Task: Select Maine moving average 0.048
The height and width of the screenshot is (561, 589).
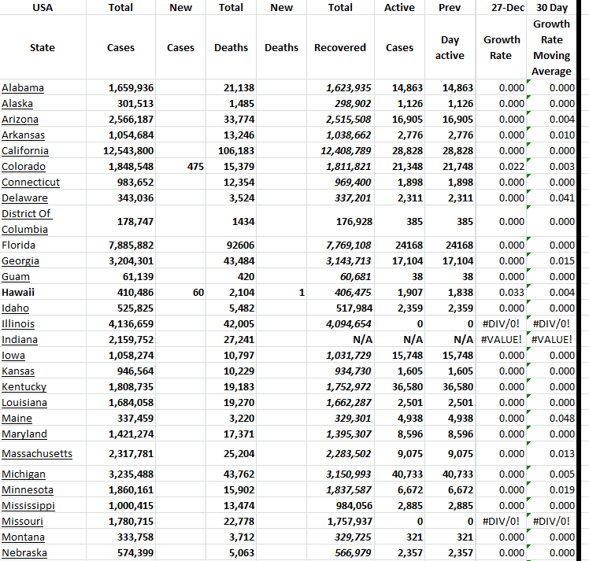Action: pyautogui.click(x=562, y=419)
